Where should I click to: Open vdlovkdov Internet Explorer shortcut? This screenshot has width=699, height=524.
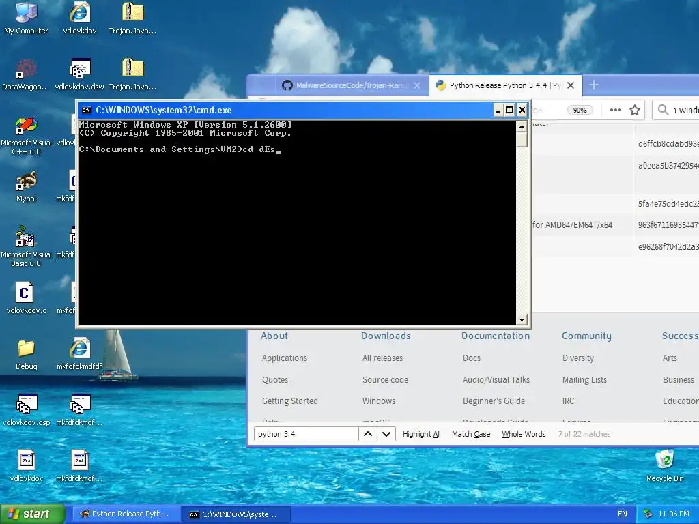pos(80,18)
